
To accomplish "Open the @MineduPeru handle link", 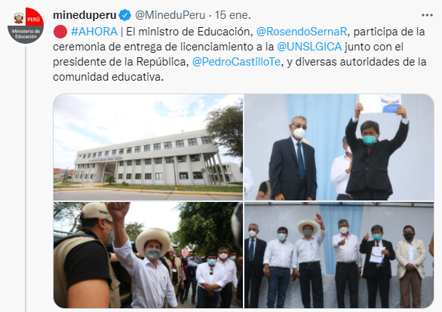I will [170, 15].
